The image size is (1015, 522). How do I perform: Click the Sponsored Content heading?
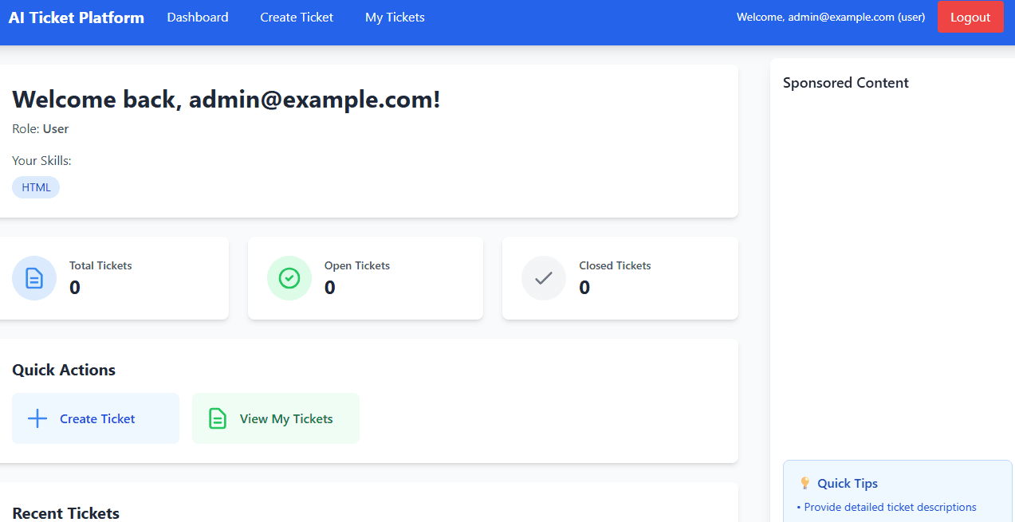pos(845,83)
